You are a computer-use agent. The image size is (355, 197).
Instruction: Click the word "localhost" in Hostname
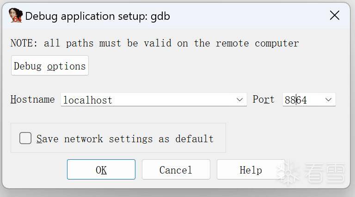tap(87, 100)
